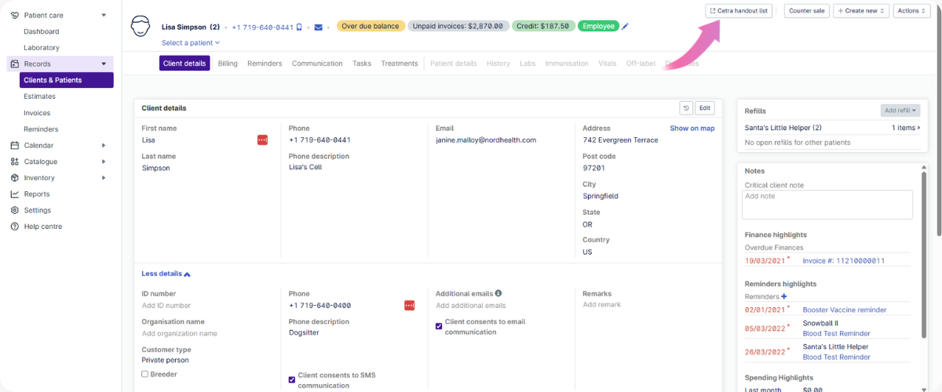Click the Credit $187.50 badge
942x392 pixels.
coord(543,26)
